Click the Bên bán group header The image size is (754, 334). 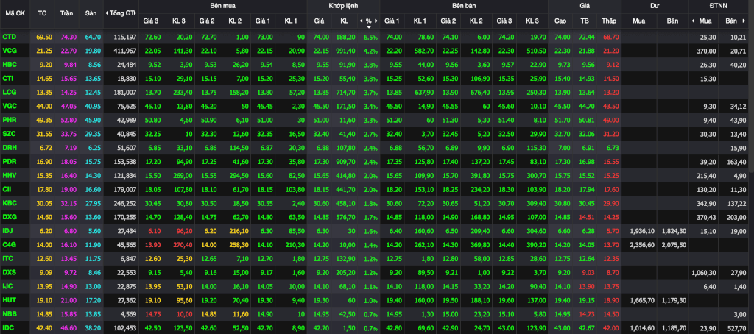point(464,6)
